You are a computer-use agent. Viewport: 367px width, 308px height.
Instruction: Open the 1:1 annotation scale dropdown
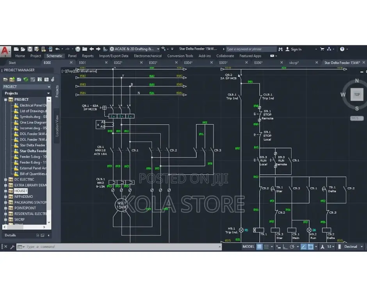pyautogui.click(x=331, y=247)
